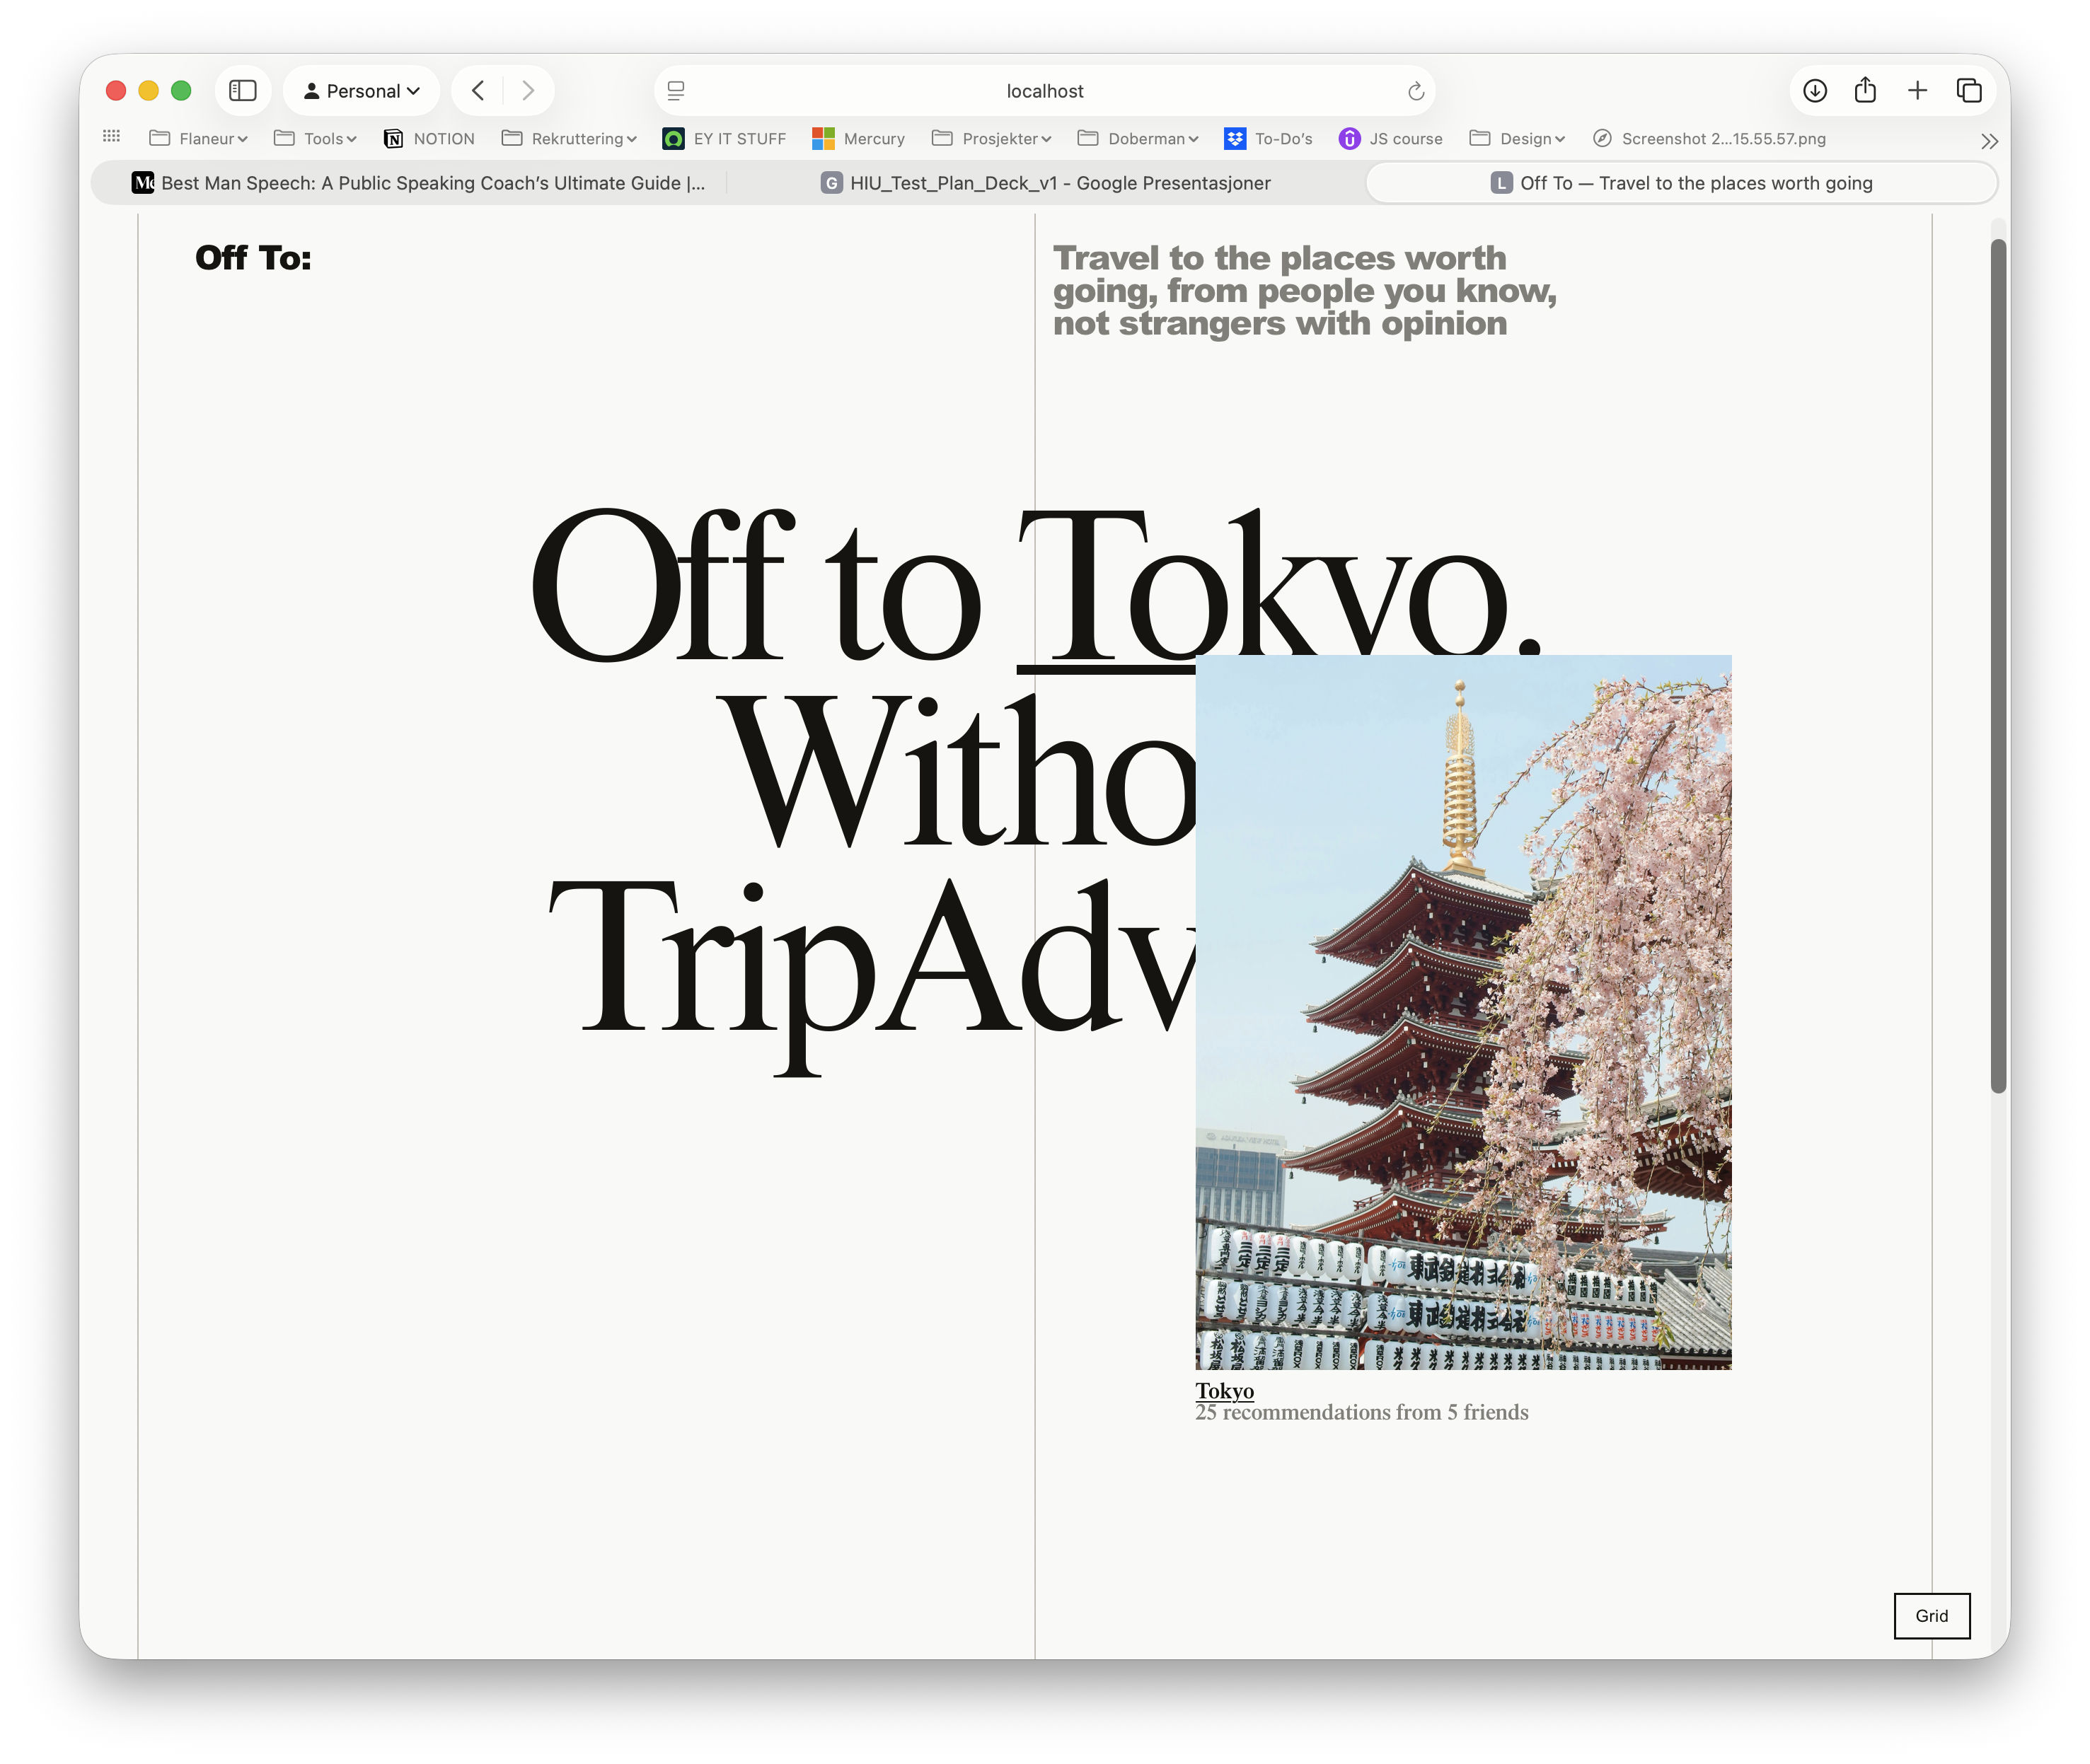The width and height of the screenshot is (2090, 1764).
Task: Click the Off To: site logo
Action: coord(253,258)
